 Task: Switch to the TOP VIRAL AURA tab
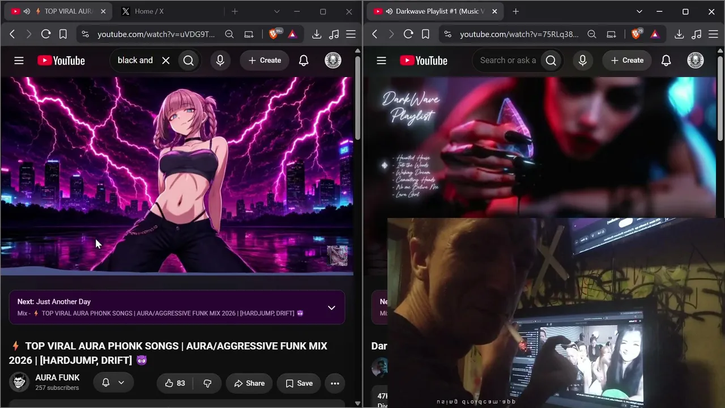[x=58, y=11]
